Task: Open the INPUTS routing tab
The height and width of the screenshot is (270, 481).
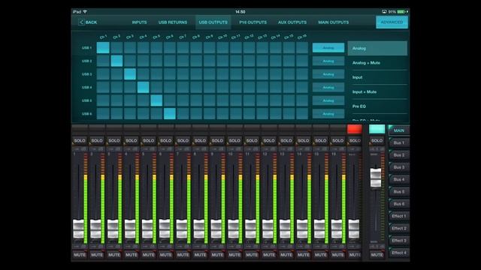Action: pyautogui.click(x=139, y=22)
